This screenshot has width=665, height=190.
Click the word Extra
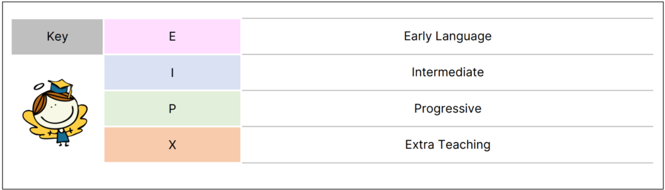click(x=418, y=145)
